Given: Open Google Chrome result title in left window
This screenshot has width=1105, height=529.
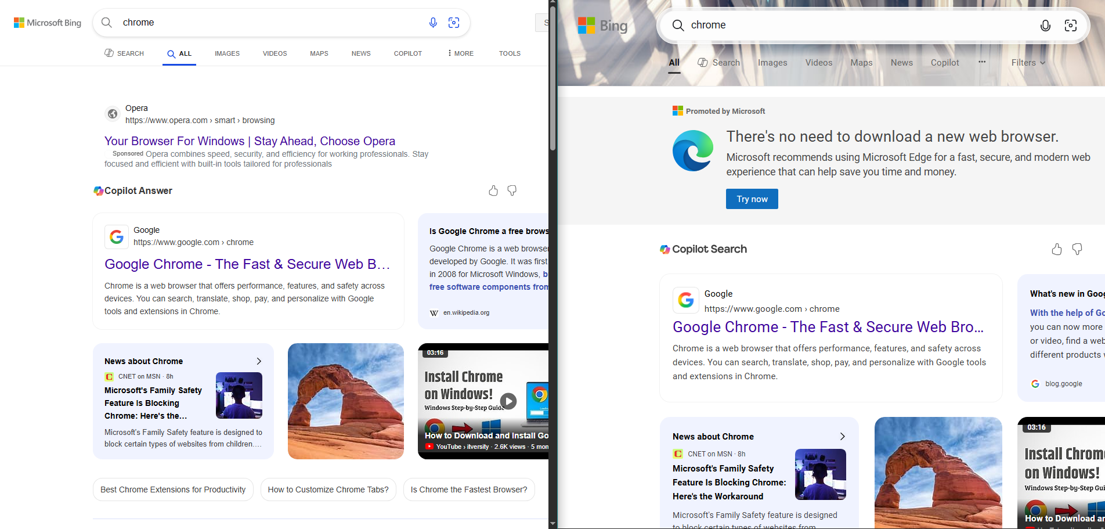Looking at the screenshot, I should [247, 264].
